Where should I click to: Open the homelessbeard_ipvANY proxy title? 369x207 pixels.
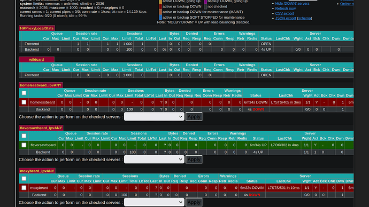point(41,85)
